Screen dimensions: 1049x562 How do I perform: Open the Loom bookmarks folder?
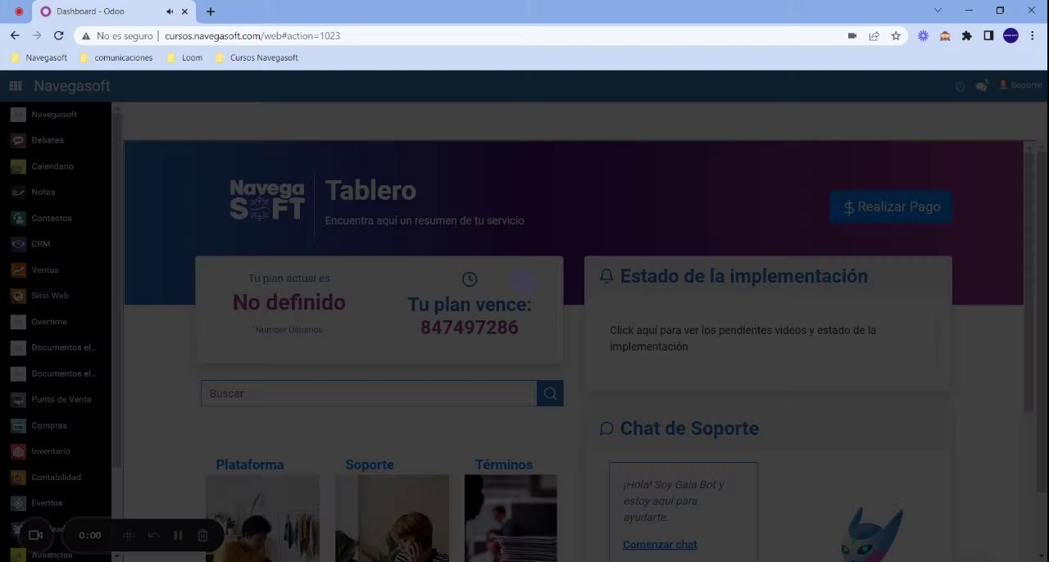click(x=184, y=58)
